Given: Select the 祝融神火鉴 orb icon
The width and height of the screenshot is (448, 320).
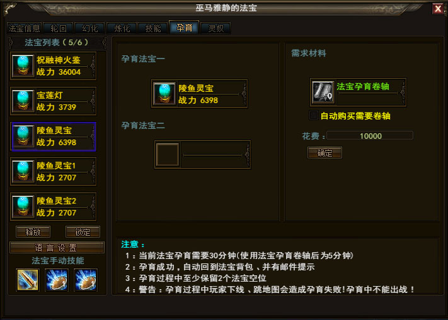Looking at the screenshot, I should (23, 66).
